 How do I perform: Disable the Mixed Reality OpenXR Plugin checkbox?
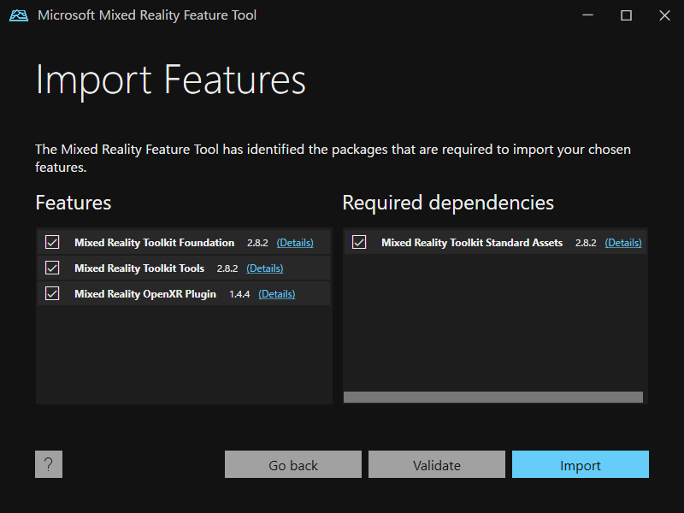52,294
